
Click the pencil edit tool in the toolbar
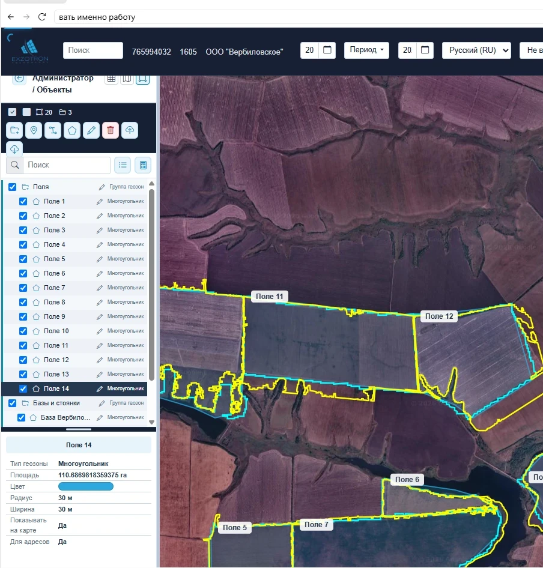click(91, 130)
